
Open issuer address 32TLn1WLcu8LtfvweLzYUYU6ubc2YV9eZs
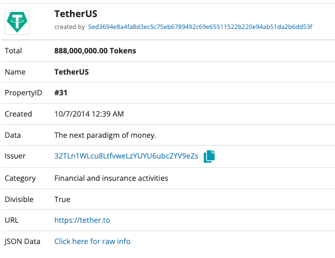point(126,156)
